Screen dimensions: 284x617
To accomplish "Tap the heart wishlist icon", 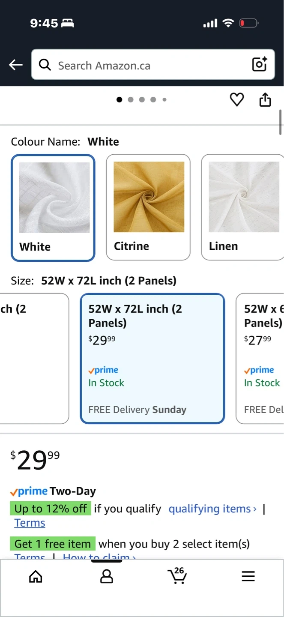I will tap(236, 100).
